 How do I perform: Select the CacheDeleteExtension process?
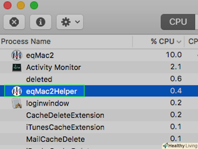tap(65, 115)
